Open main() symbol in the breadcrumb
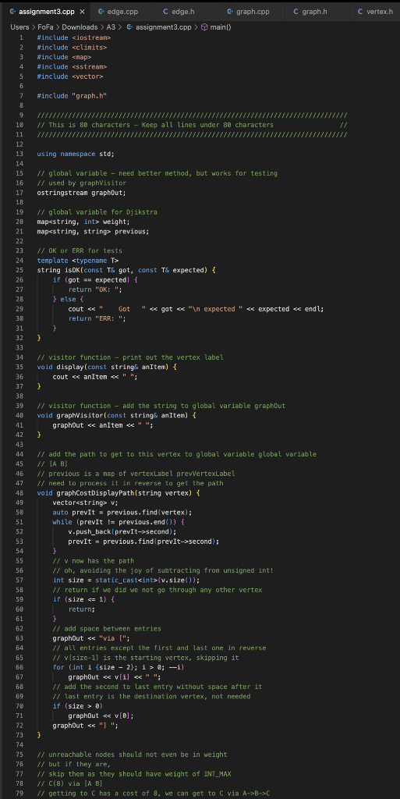Screen dimensions: 400x799 (x=220, y=27)
